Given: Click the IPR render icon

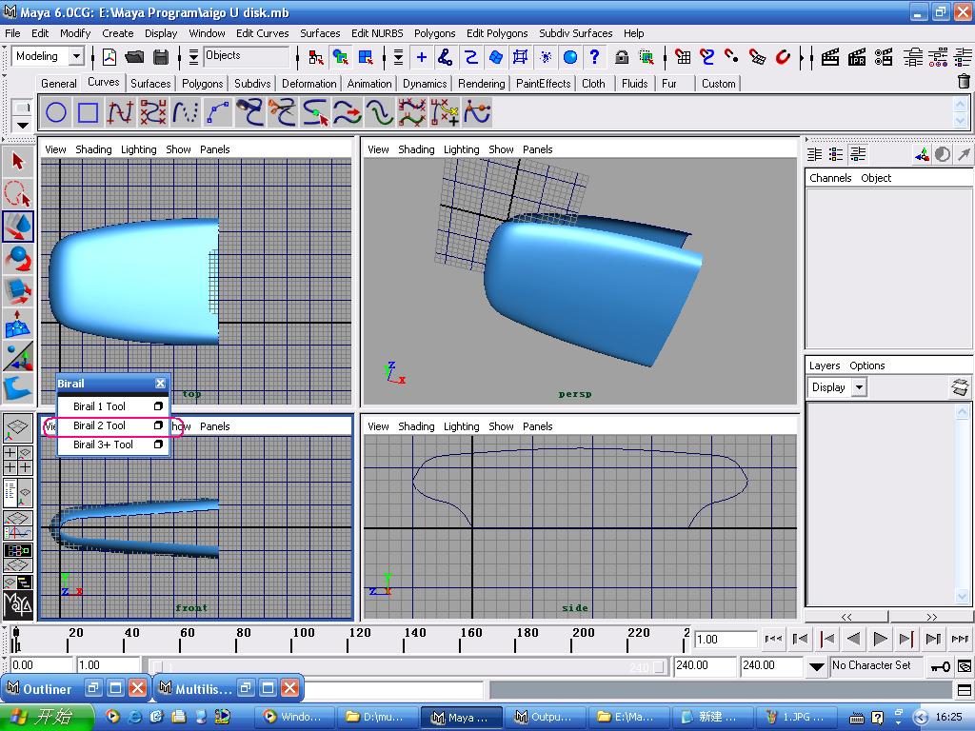Looking at the screenshot, I should tap(857, 57).
